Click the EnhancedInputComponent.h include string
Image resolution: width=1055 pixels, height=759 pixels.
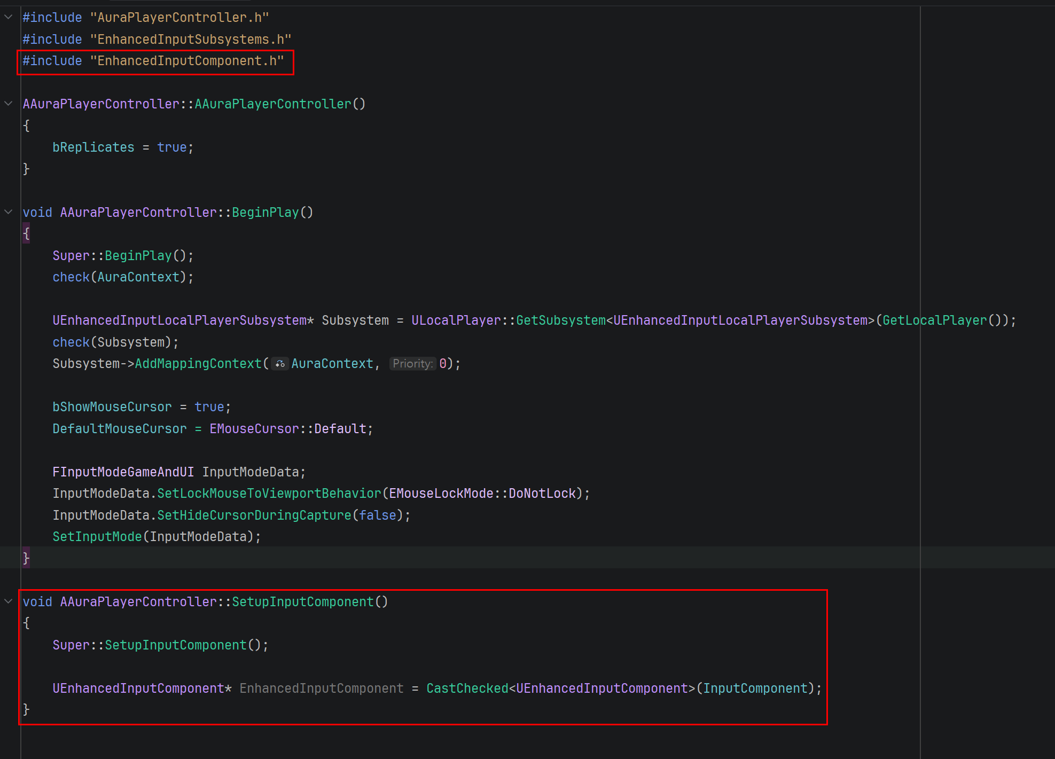186,61
